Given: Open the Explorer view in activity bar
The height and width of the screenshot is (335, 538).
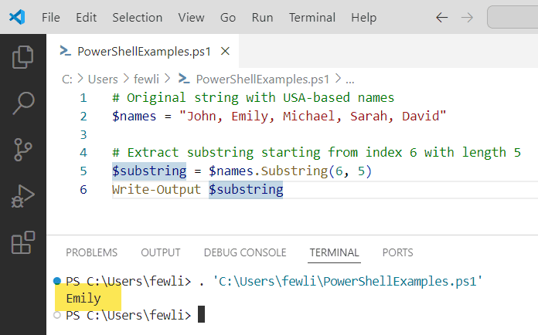Looking at the screenshot, I should coord(23,57).
